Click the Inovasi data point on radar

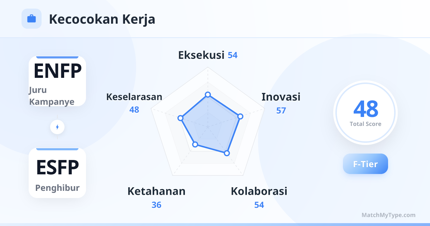click(240, 116)
